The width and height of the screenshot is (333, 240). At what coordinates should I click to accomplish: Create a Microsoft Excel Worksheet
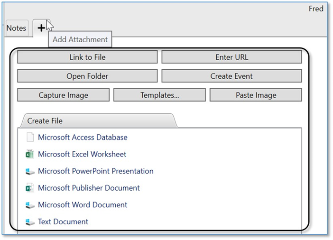tap(82, 154)
